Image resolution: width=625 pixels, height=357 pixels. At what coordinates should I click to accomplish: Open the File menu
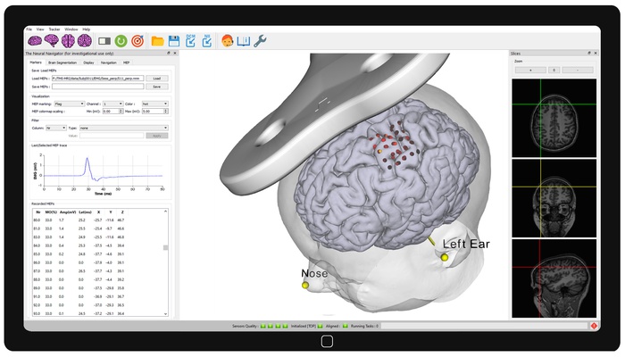click(29, 29)
